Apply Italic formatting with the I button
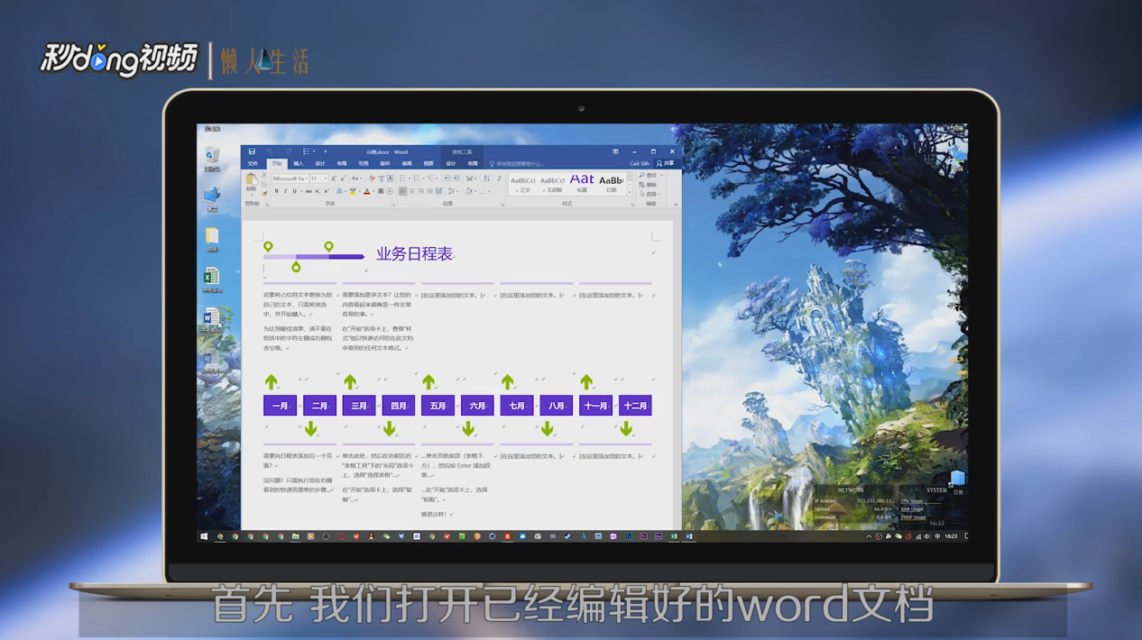This screenshot has width=1142, height=640. [x=285, y=191]
